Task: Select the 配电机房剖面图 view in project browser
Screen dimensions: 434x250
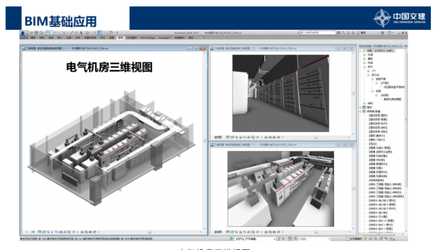Action: (392, 99)
